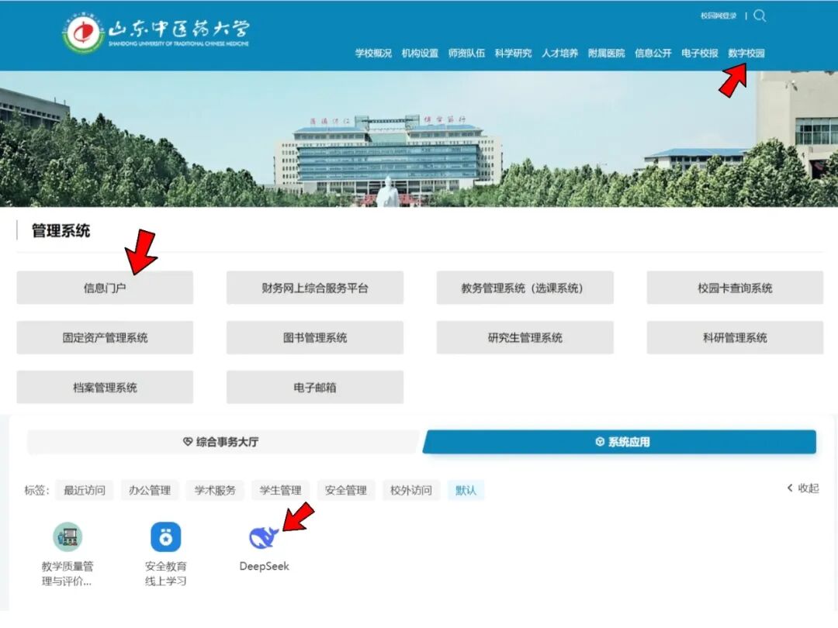The width and height of the screenshot is (838, 628).
Task: Open the 信息公开 menu
Action: [653, 53]
